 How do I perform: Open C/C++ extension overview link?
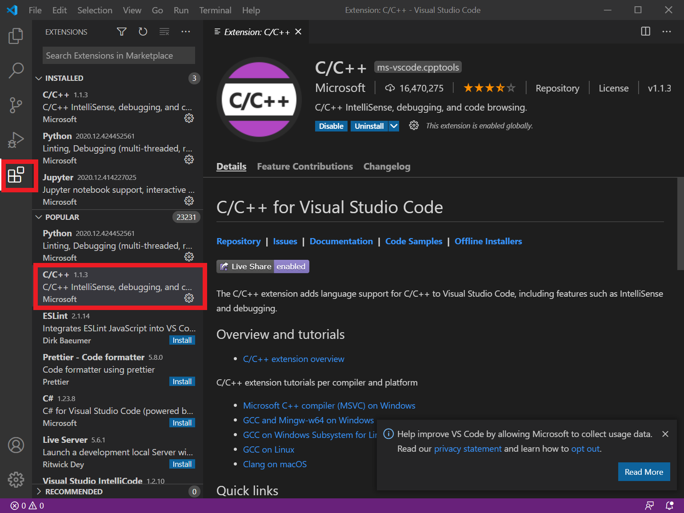coord(294,359)
